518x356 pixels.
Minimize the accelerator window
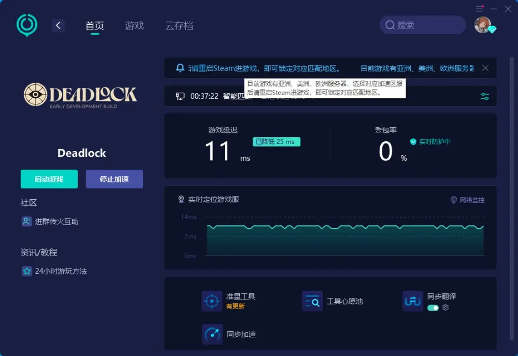click(x=494, y=9)
